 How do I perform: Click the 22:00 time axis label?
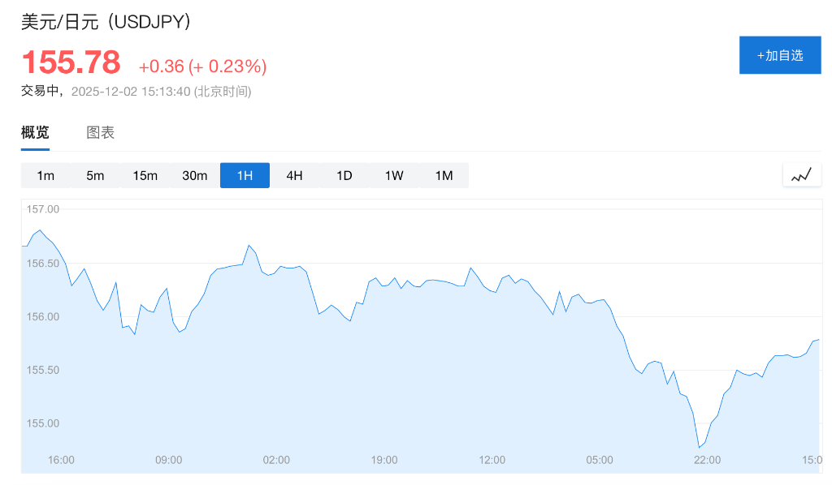pos(707,460)
